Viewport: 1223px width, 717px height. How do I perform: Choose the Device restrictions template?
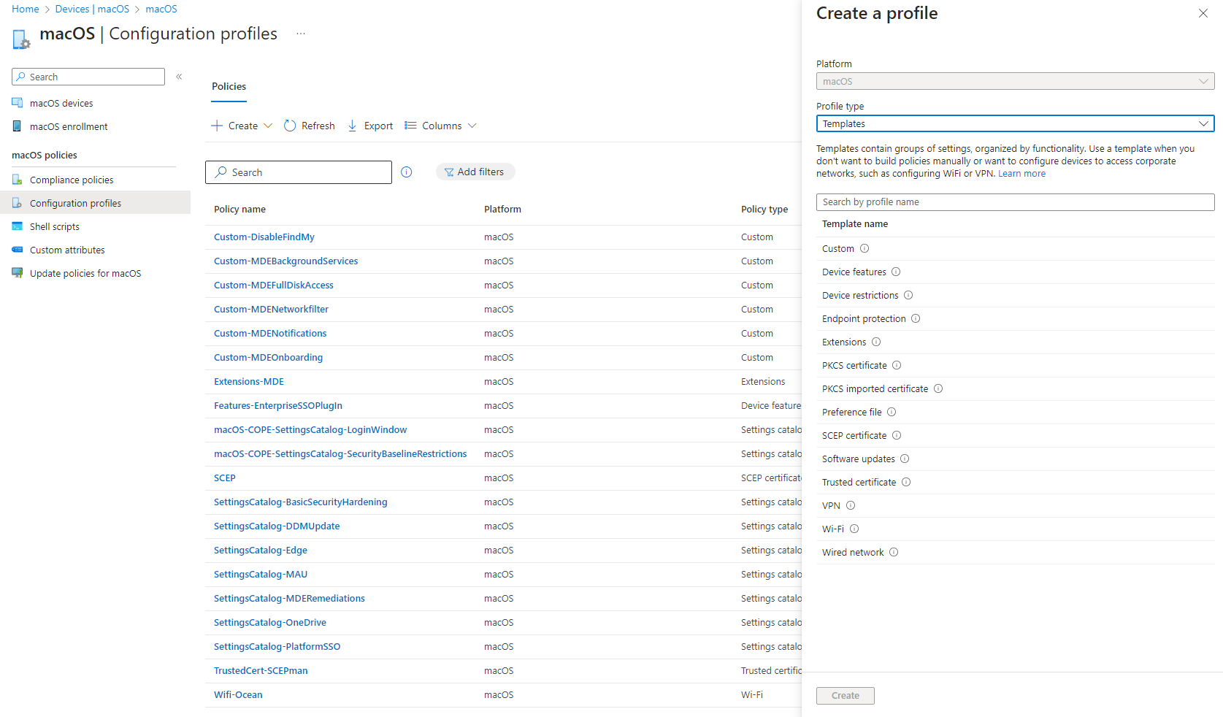[860, 295]
